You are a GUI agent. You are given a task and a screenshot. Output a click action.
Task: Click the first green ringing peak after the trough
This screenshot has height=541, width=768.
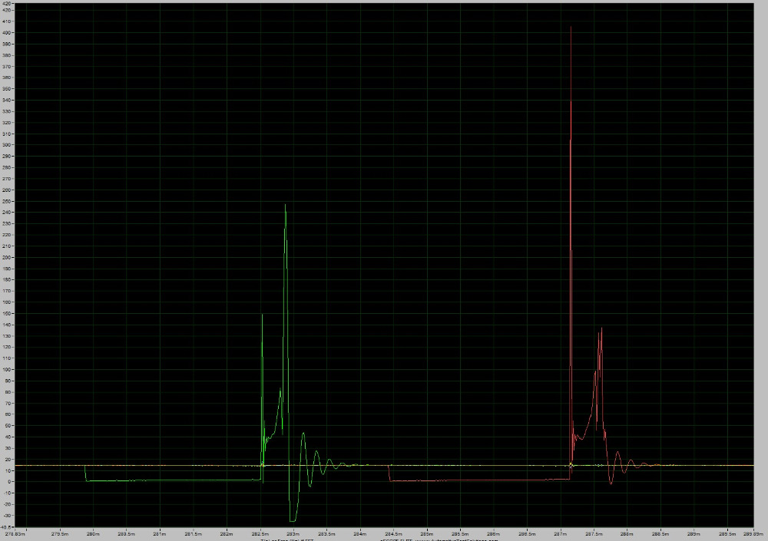coord(303,434)
